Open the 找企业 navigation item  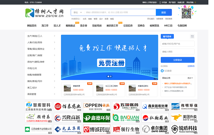pyautogui.click(x=84, y=26)
